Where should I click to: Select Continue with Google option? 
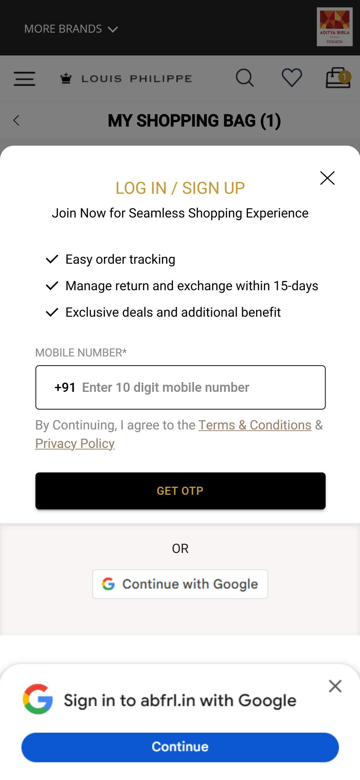pyautogui.click(x=180, y=584)
